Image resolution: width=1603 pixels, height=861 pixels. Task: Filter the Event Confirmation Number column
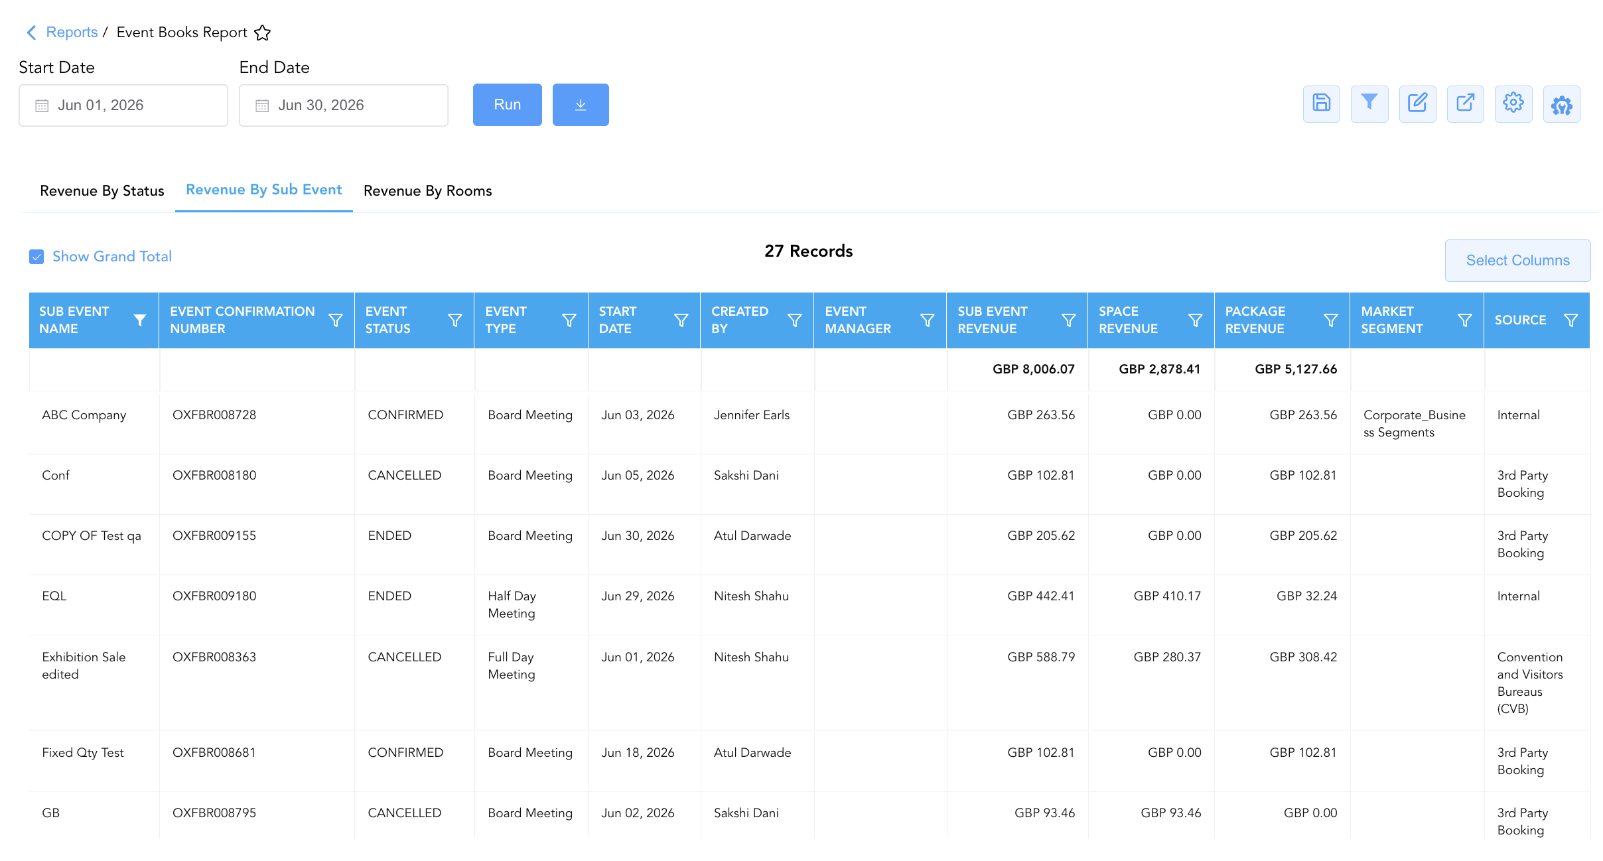pos(336,320)
